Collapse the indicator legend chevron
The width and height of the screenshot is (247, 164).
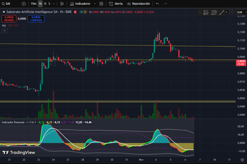[4, 31]
